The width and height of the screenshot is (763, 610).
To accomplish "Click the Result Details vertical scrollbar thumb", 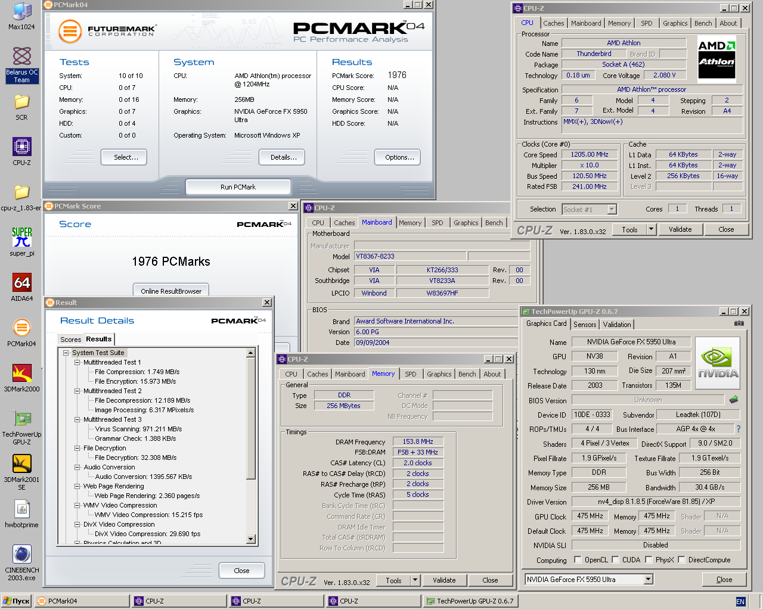I will tap(250, 418).
